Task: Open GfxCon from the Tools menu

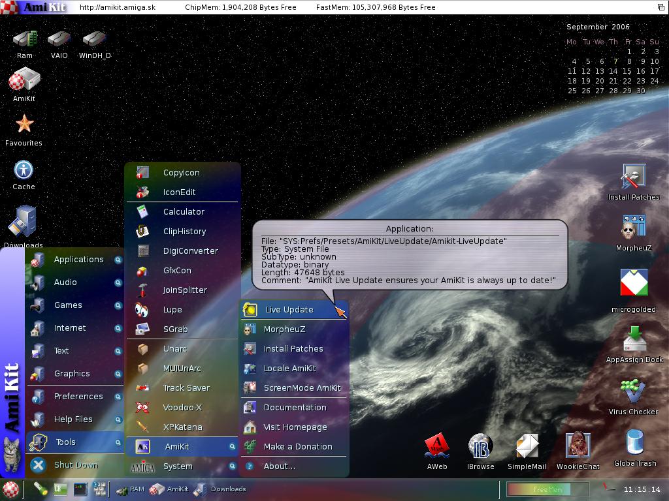Action: (183, 271)
